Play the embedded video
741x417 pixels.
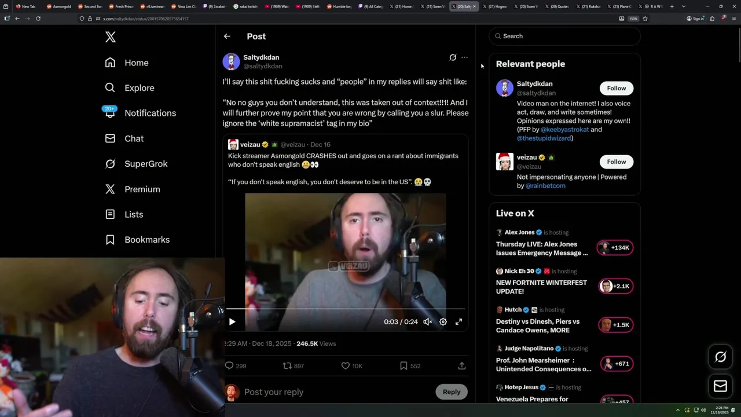[x=232, y=321]
